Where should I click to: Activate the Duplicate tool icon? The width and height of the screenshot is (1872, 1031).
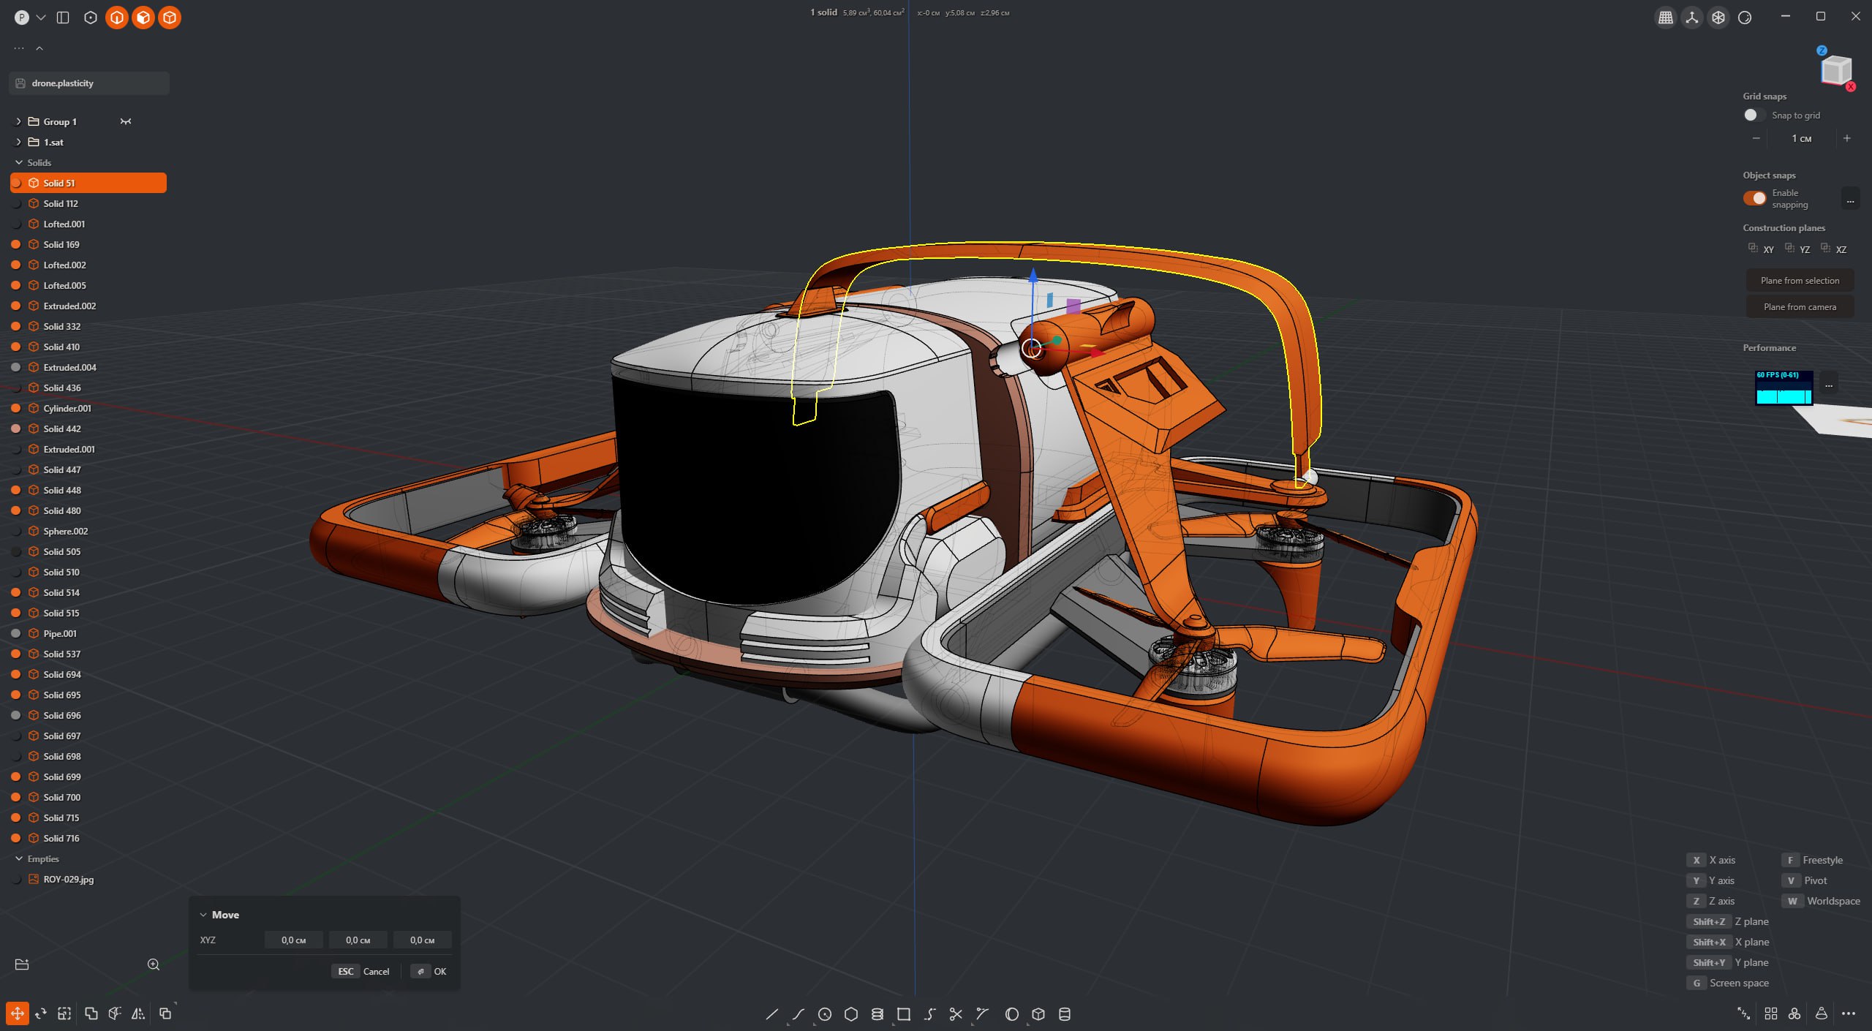click(165, 1013)
